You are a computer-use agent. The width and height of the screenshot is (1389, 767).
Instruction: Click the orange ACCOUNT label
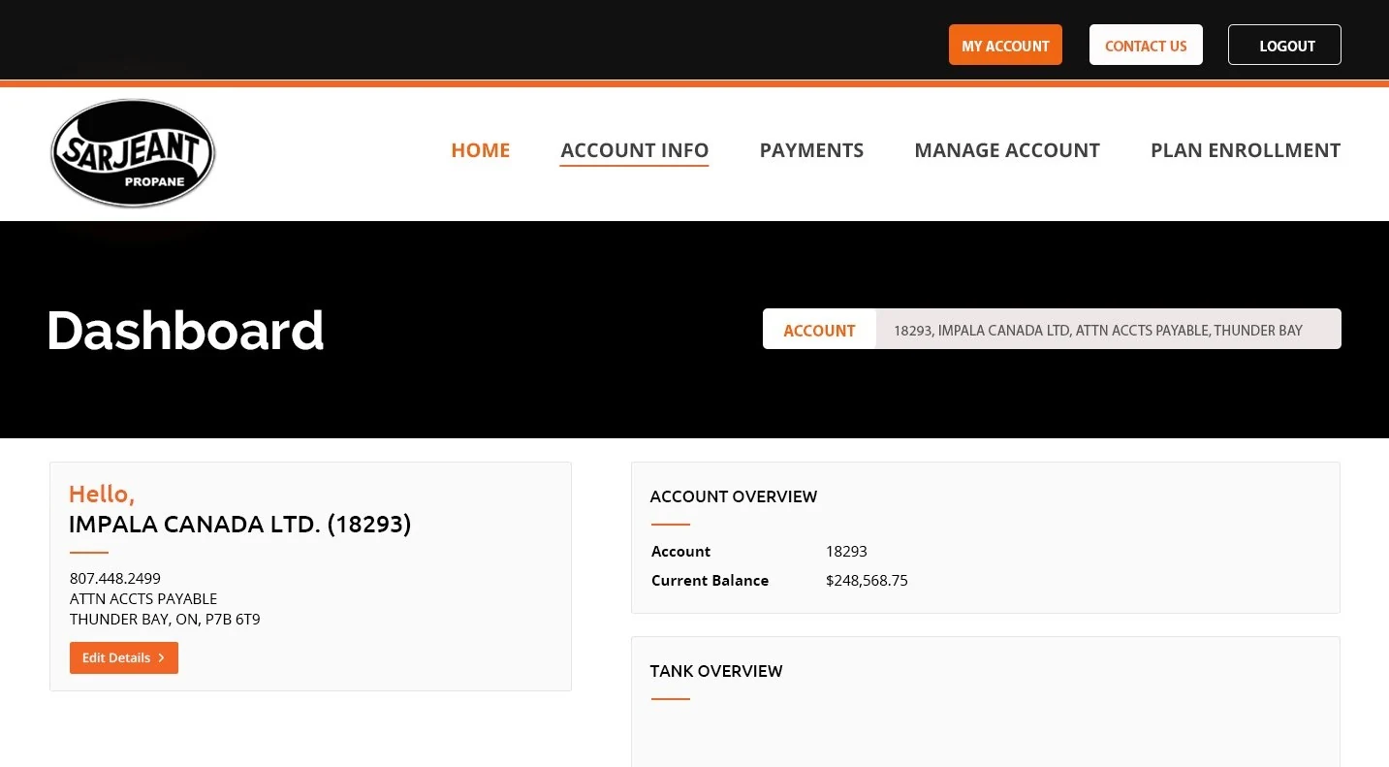(x=819, y=331)
